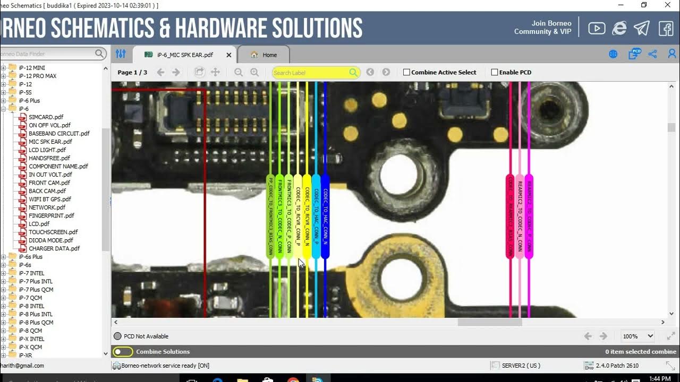Screen dimensions: 680x382
Task: Open BASEBAND CIRCUIT.pdf file
Action: [x=59, y=134]
